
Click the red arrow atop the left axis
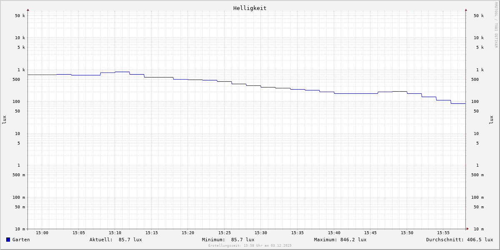28,10
